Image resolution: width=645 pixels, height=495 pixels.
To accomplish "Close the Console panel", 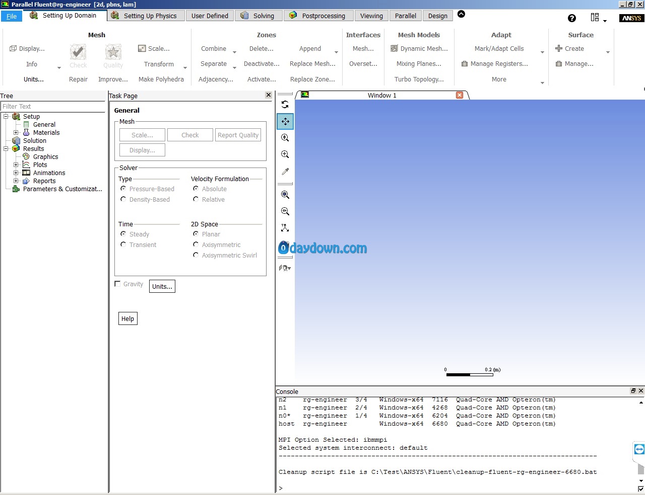I will [x=641, y=391].
